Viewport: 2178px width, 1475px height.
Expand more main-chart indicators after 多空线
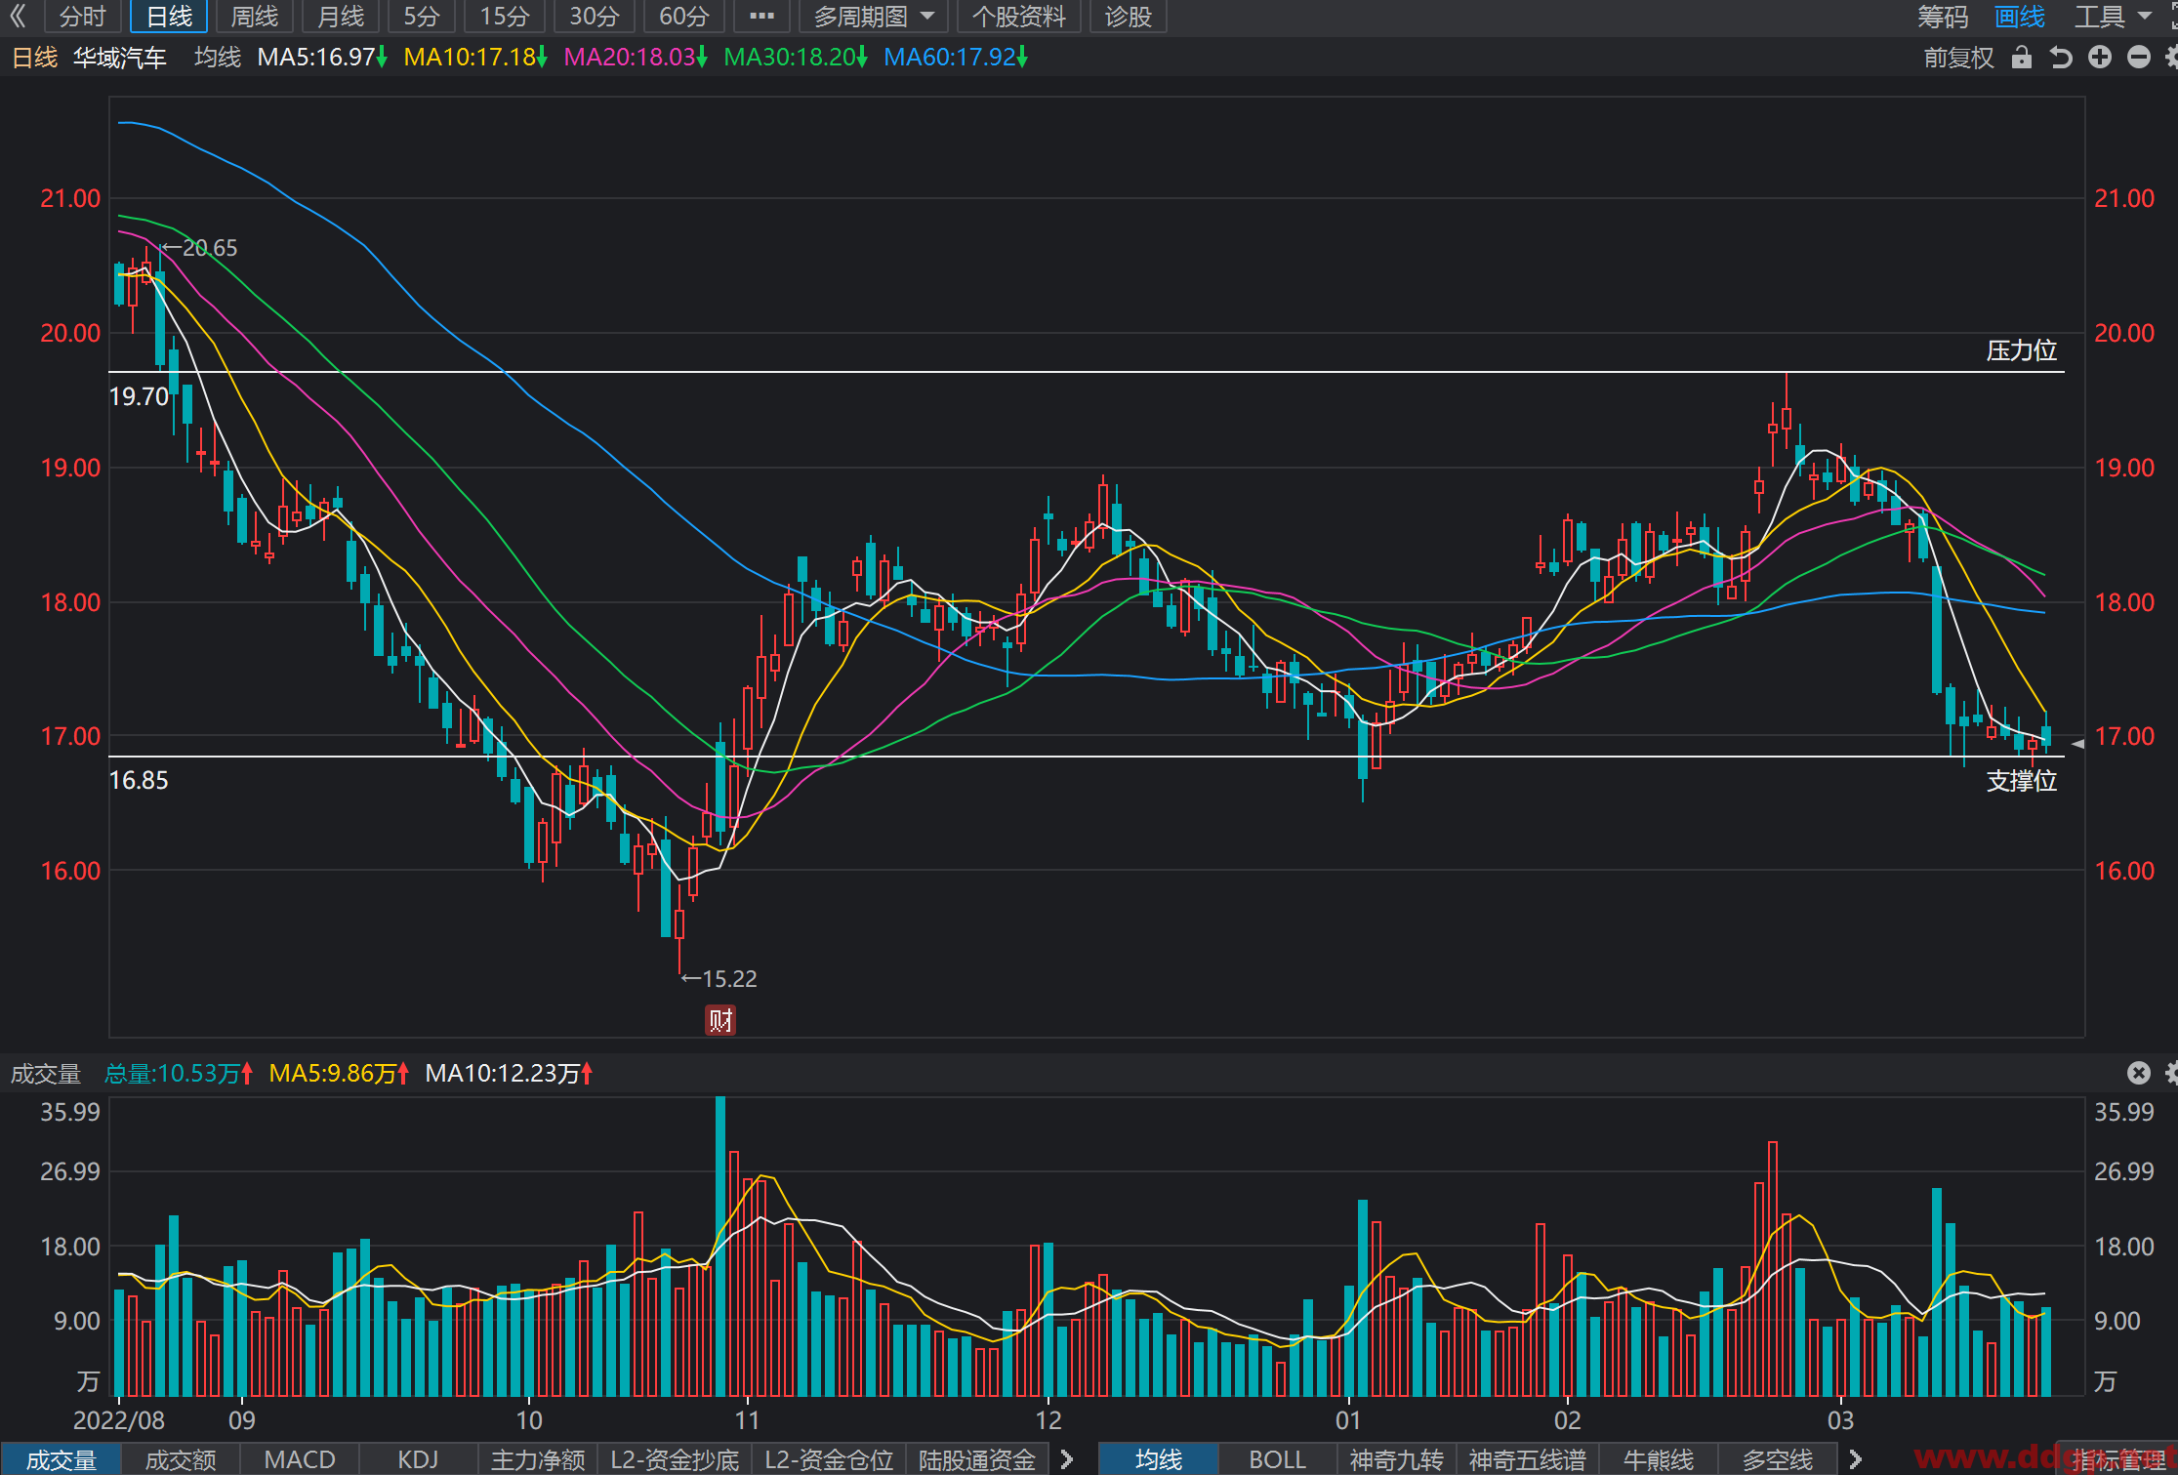(x=1855, y=1459)
